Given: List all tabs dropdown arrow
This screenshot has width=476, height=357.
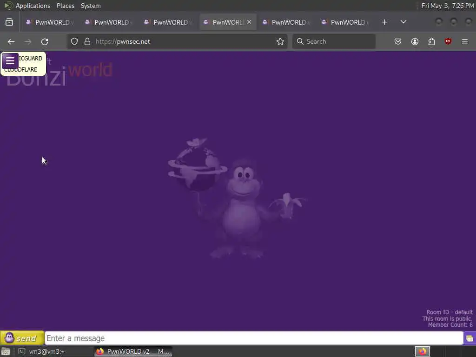Looking at the screenshot, I should pyautogui.click(x=403, y=22).
